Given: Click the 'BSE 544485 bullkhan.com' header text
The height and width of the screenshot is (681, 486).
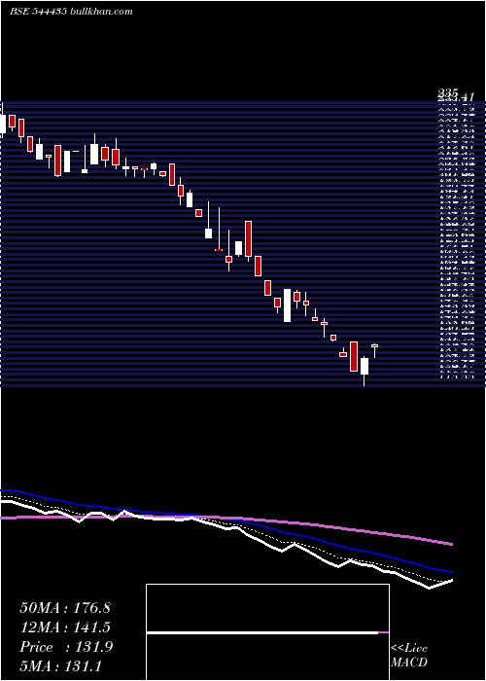Looking at the screenshot, I should [x=71, y=12].
